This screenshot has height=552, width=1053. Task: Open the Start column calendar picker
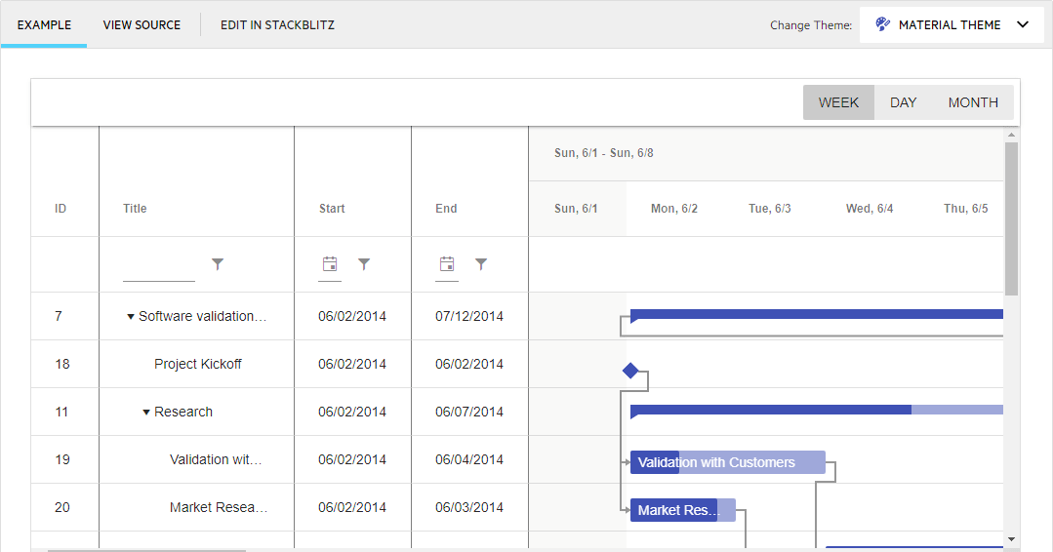point(330,264)
